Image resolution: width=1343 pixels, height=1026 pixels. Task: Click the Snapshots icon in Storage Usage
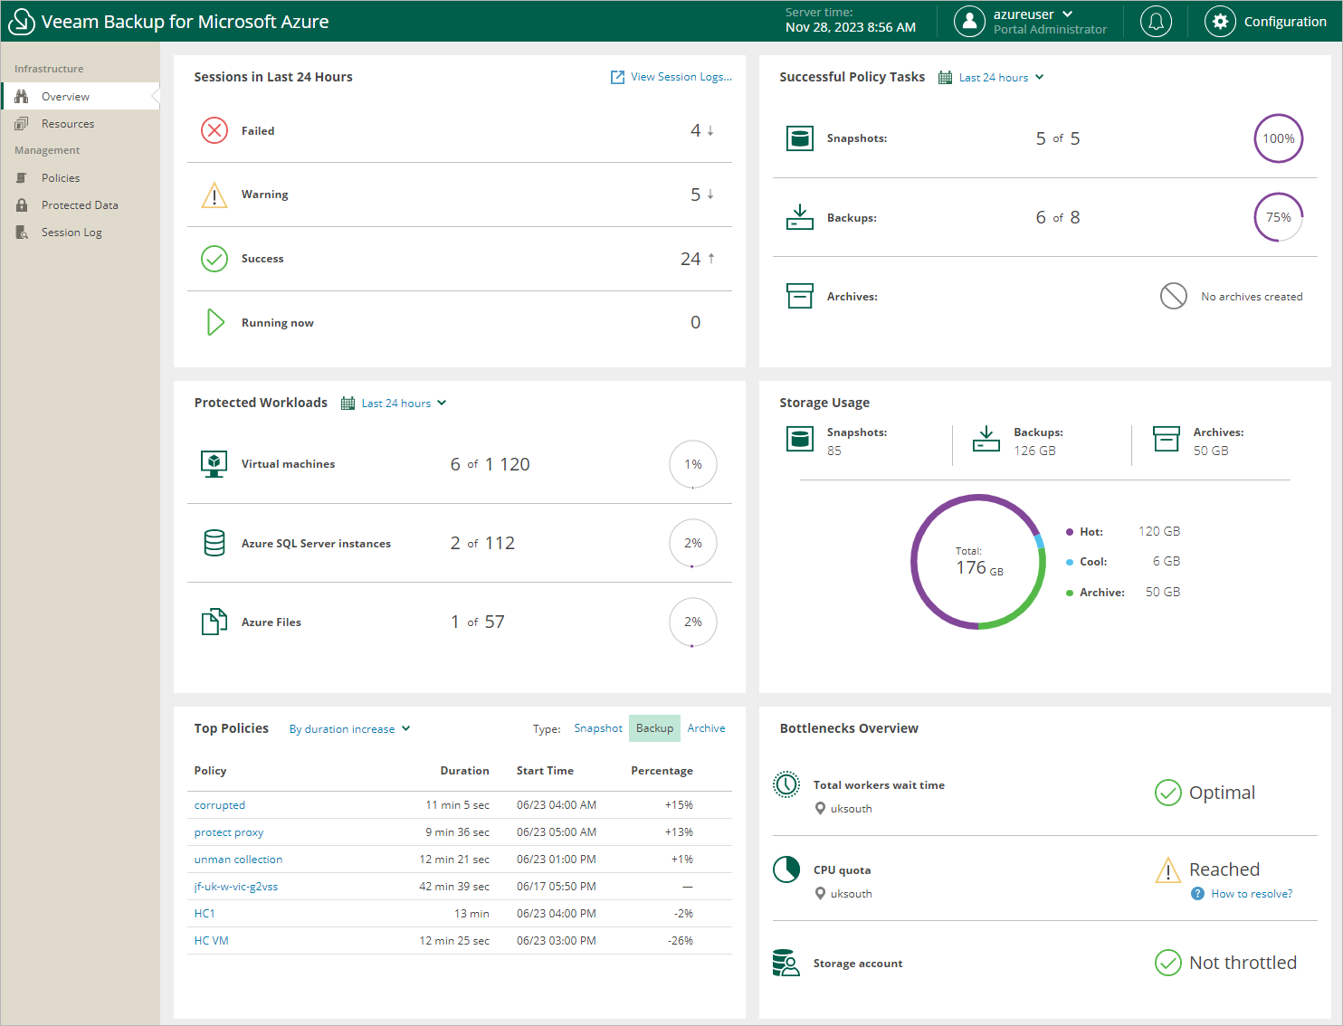pyautogui.click(x=800, y=439)
